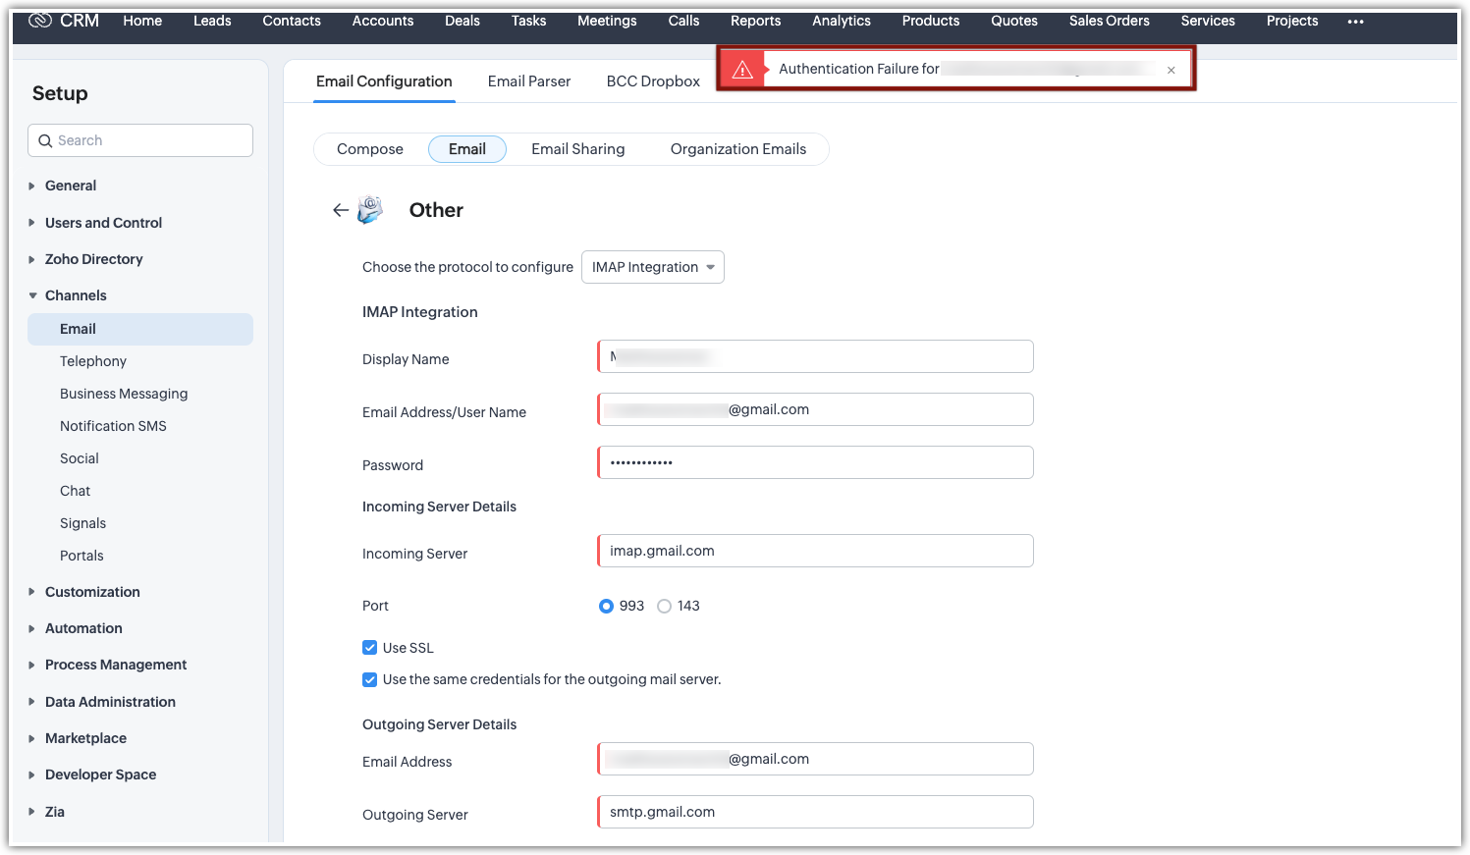This screenshot has width=1470, height=855.
Task: Expand the General section
Action: pos(32,186)
